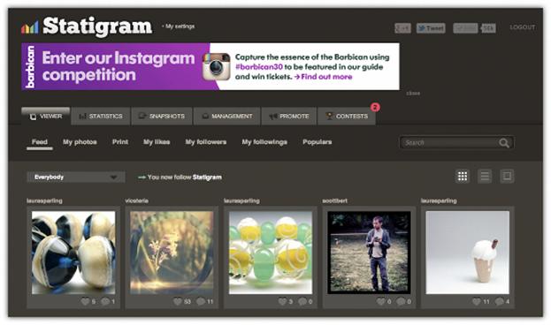Open vicataria user profile
The width and height of the screenshot is (551, 325).
tap(137, 200)
